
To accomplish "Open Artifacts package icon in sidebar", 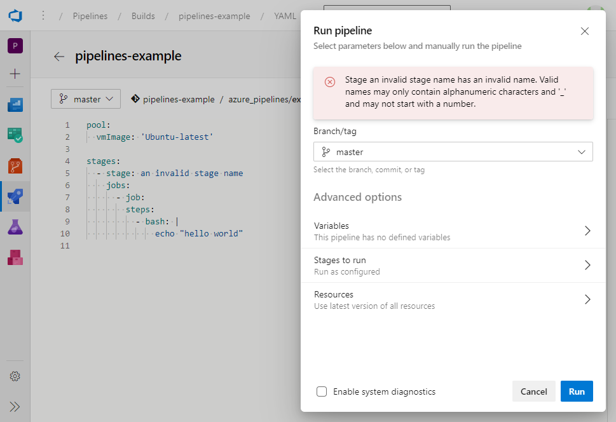I will (15, 258).
